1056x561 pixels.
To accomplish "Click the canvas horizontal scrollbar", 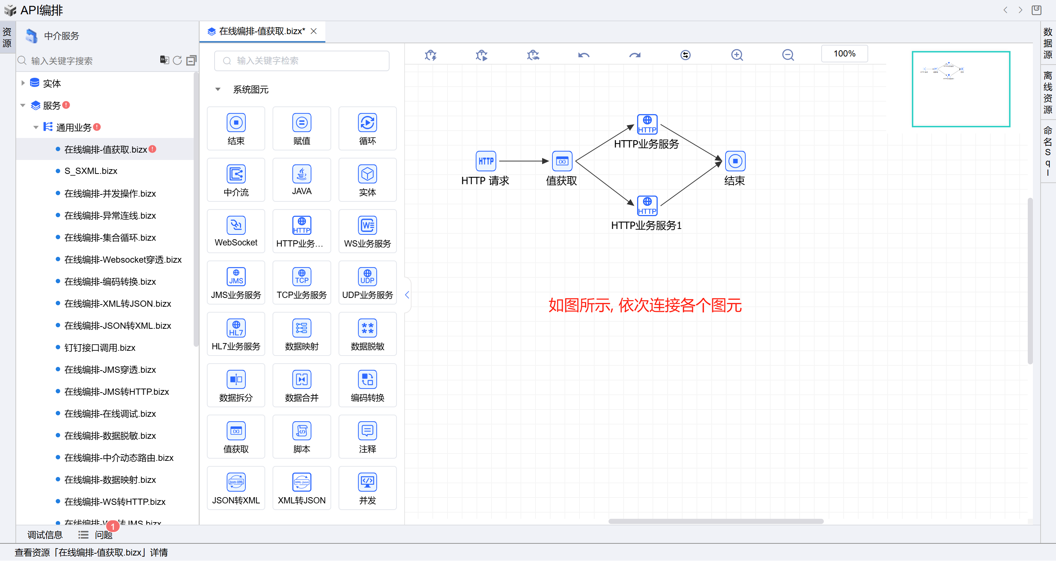I will pos(715,521).
